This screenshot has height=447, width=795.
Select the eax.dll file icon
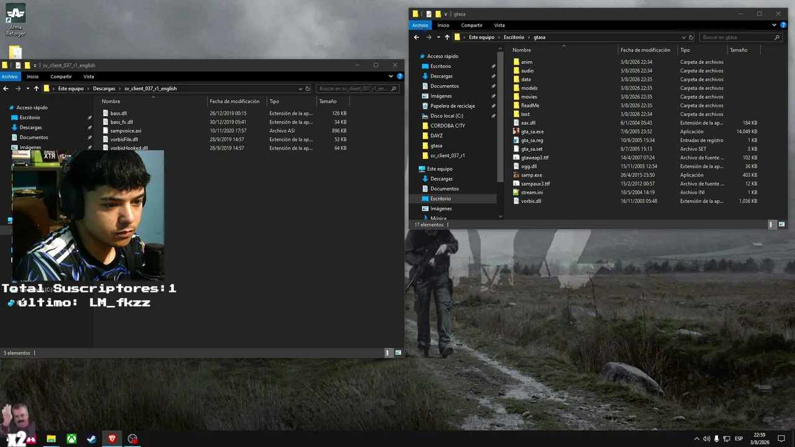516,123
